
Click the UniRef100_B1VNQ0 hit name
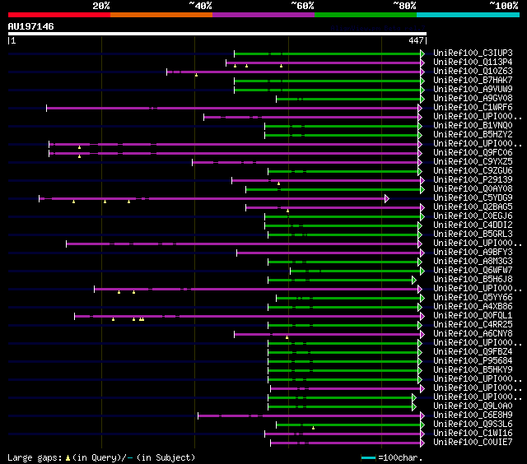(473, 126)
